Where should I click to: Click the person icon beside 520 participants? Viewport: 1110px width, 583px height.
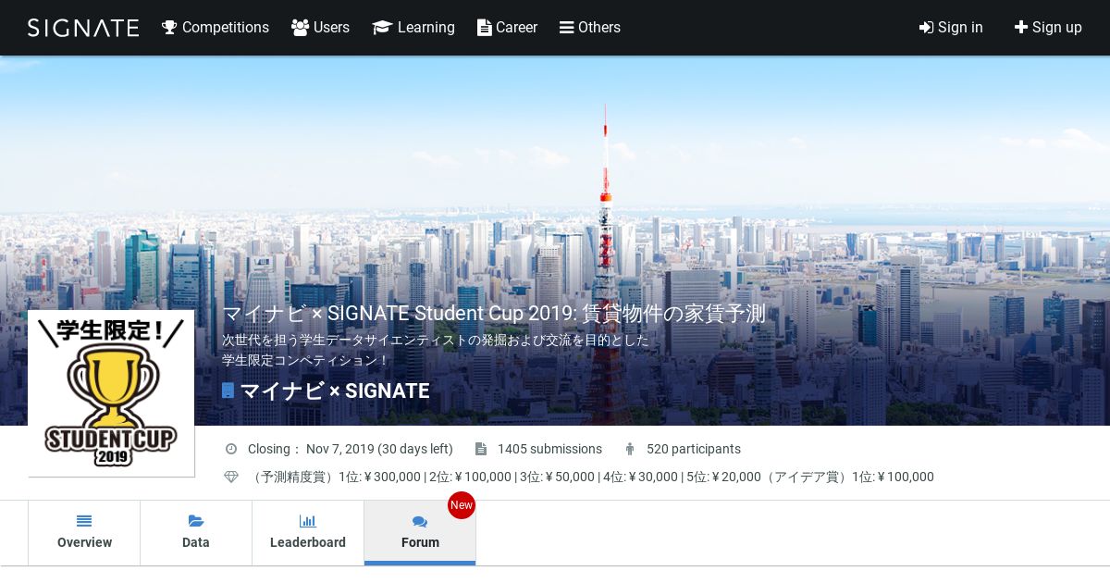pyautogui.click(x=630, y=449)
